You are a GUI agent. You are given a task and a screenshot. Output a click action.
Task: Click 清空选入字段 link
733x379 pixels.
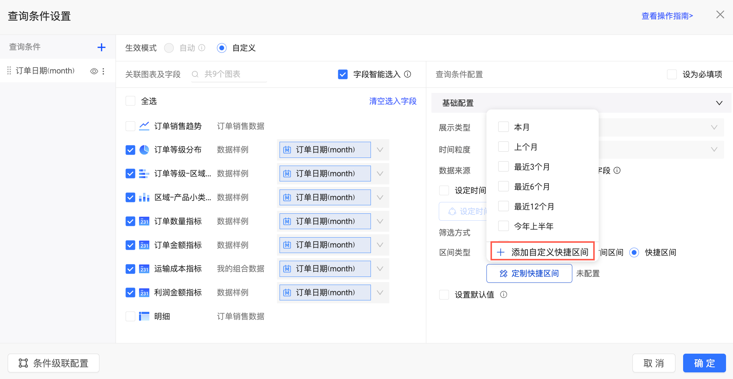(x=393, y=101)
